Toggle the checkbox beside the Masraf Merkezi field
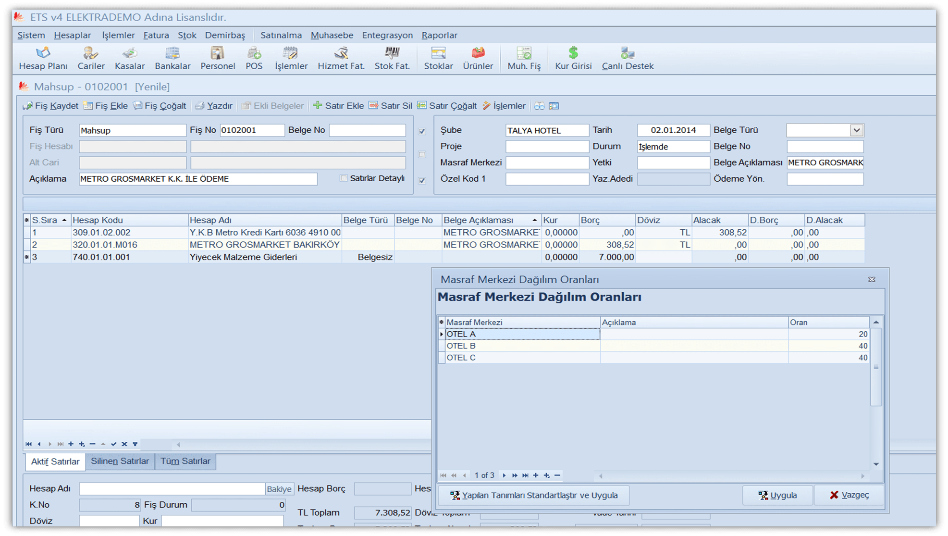The image size is (948, 536). click(422, 155)
